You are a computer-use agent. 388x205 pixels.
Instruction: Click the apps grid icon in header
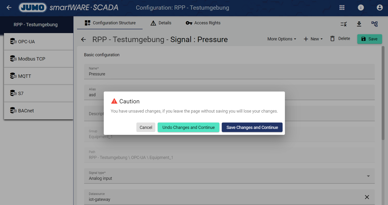click(x=342, y=7)
